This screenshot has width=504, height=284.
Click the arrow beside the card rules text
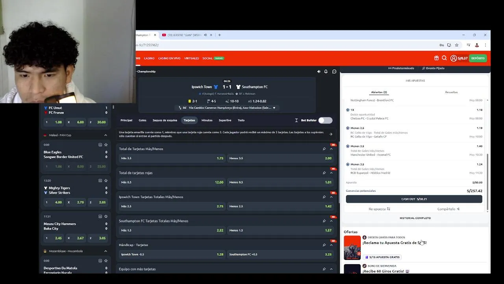click(x=331, y=134)
